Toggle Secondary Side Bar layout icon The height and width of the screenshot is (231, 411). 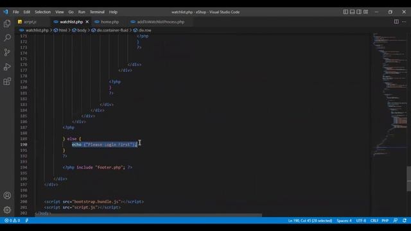(x=359, y=12)
